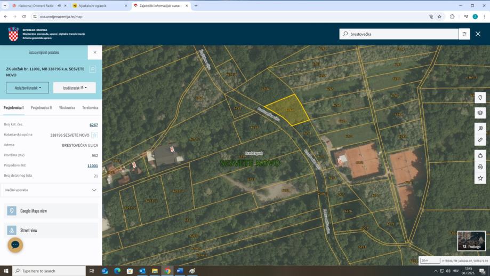
Task: Expand Načini uporabe section
Action: coord(51,190)
